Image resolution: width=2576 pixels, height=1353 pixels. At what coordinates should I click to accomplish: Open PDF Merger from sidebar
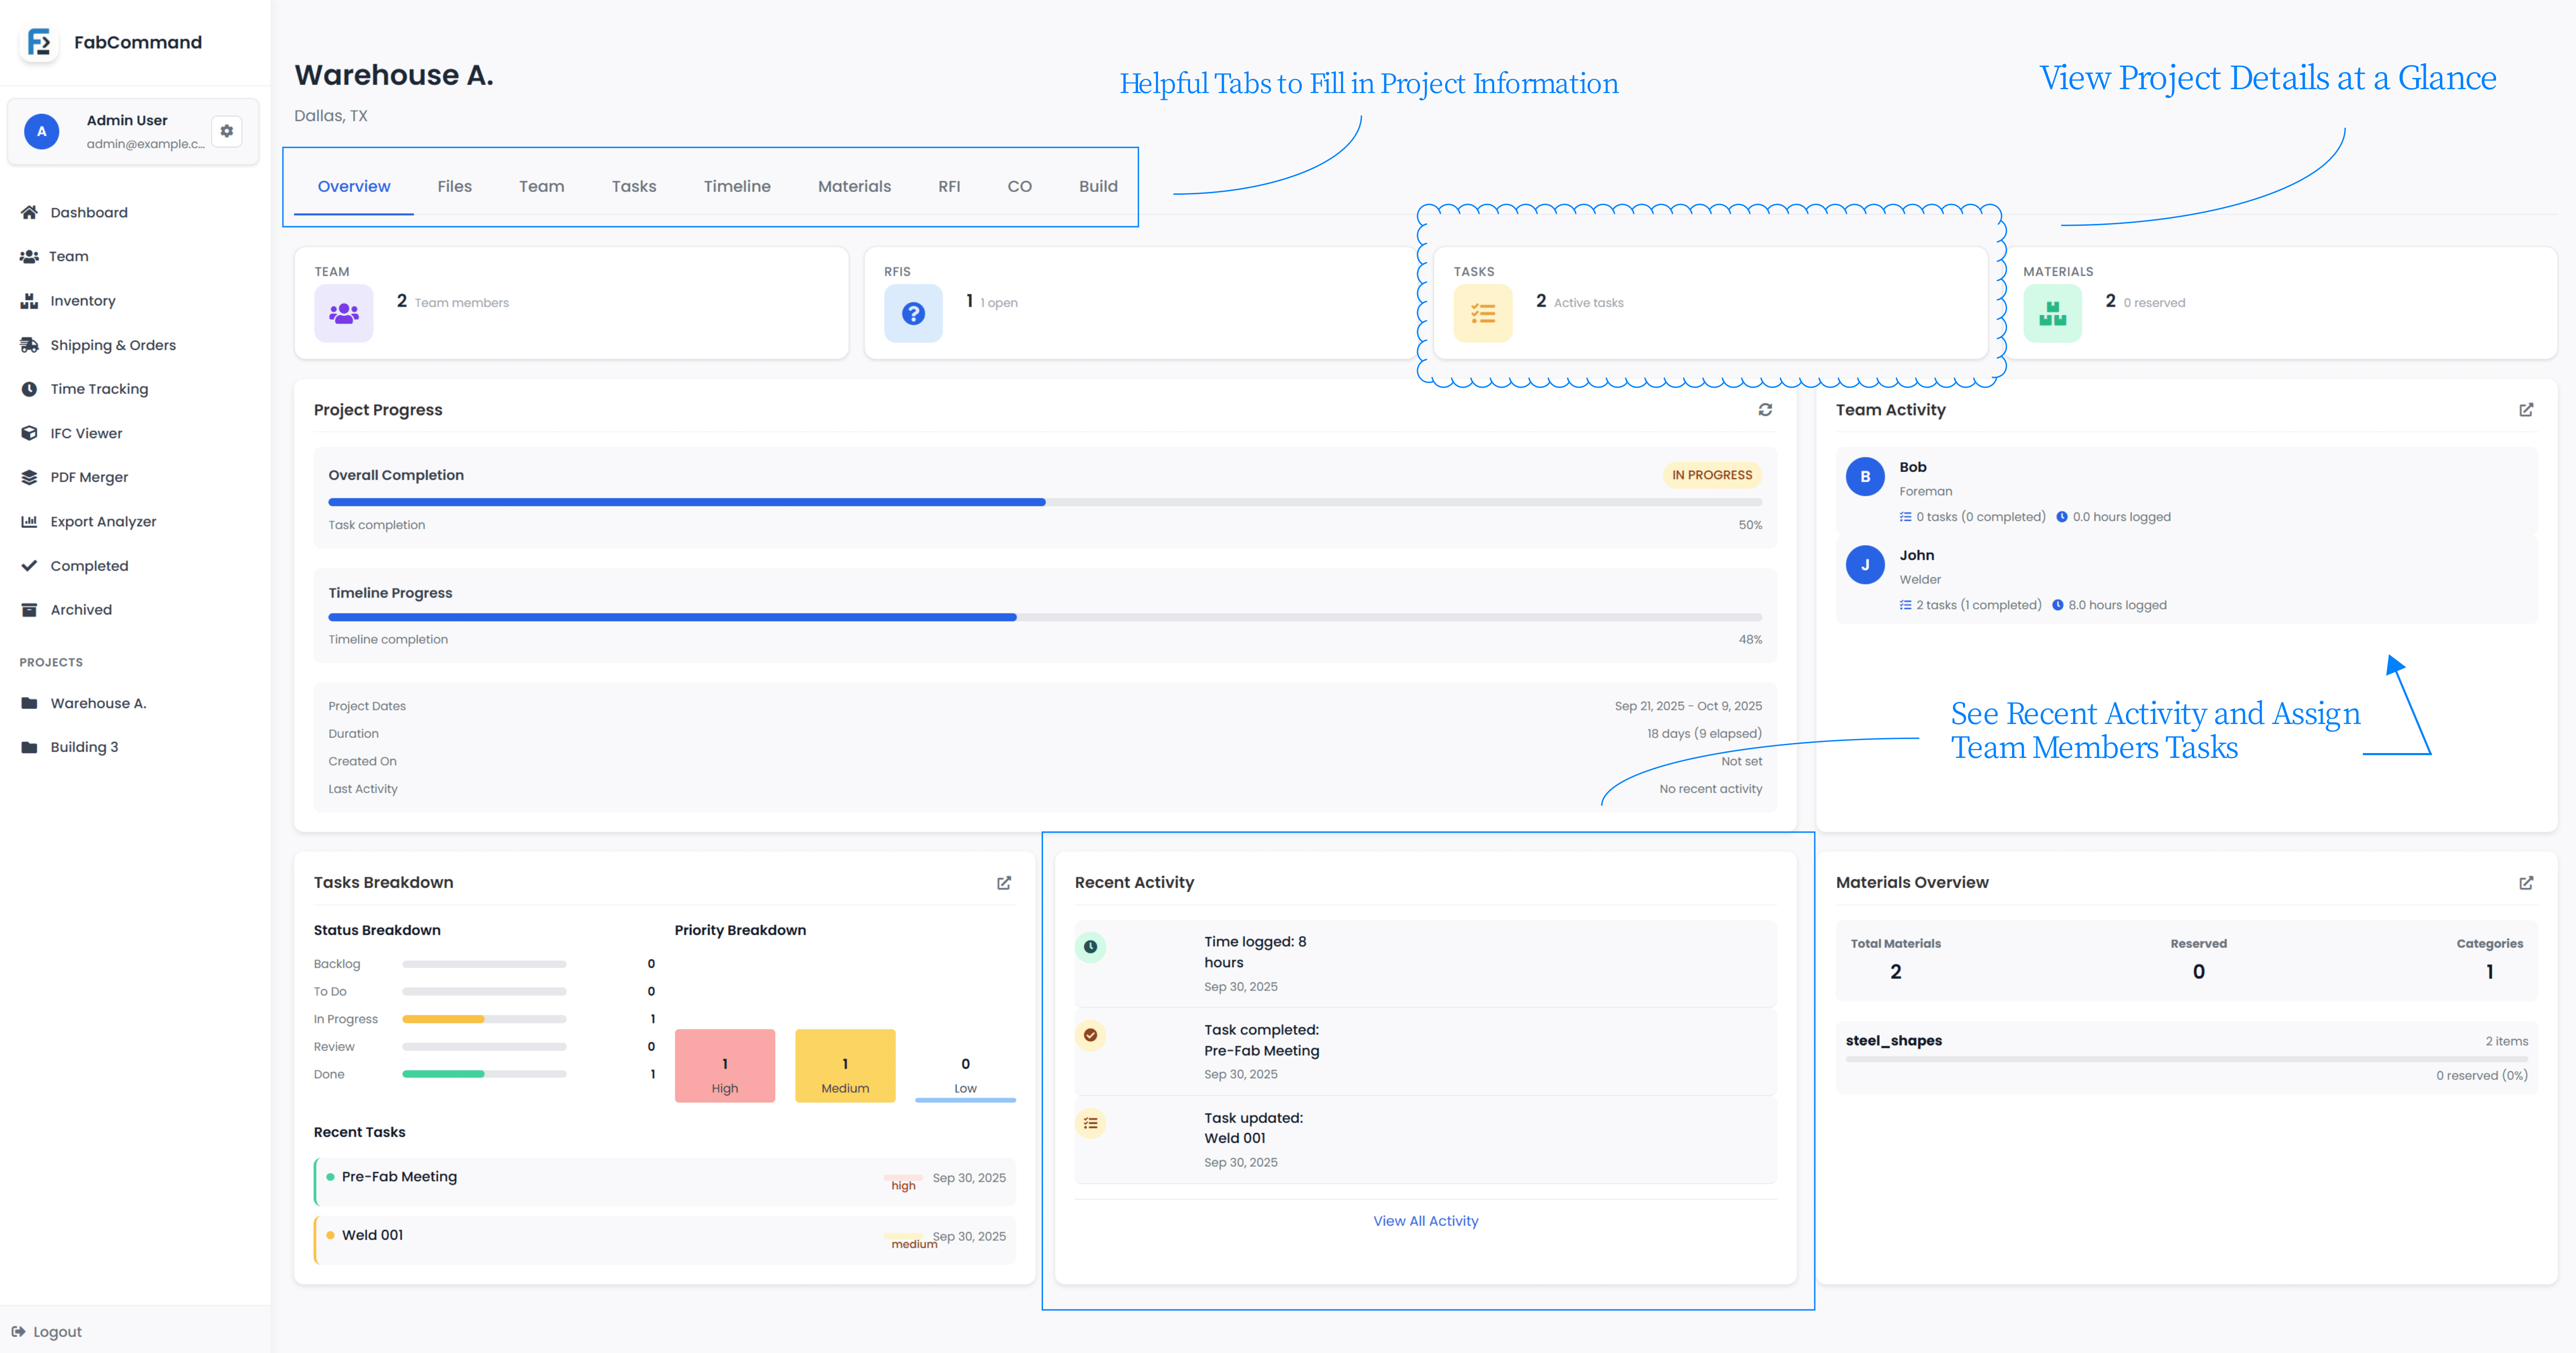pyautogui.click(x=89, y=477)
